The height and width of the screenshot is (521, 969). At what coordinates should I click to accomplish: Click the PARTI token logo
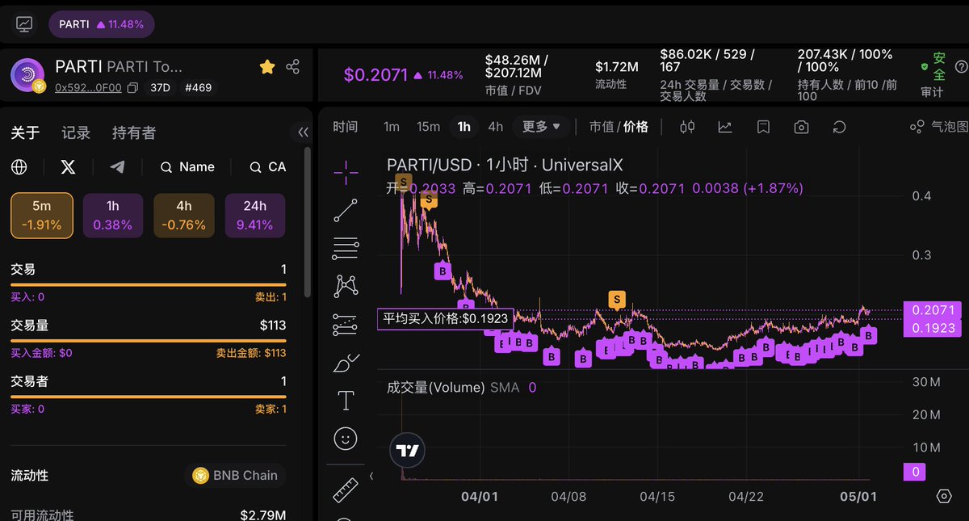pyautogui.click(x=27, y=74)
